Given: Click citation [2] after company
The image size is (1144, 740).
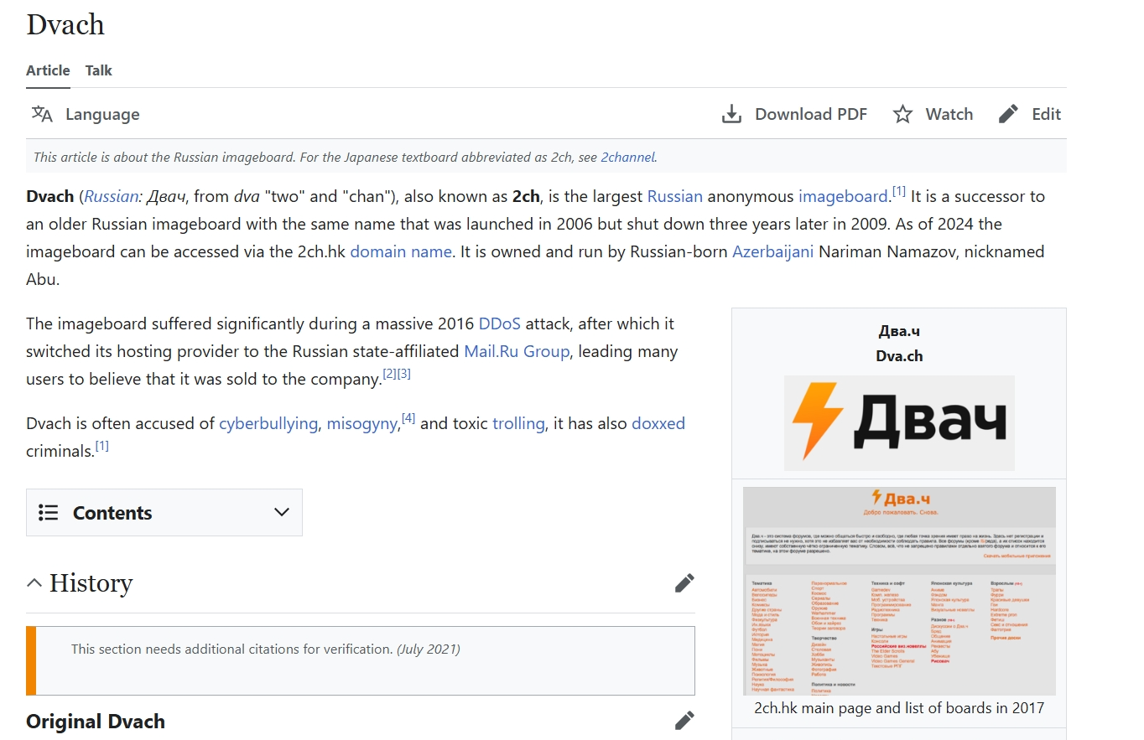Looking at the screenshot, I should [x=389, y=374].
